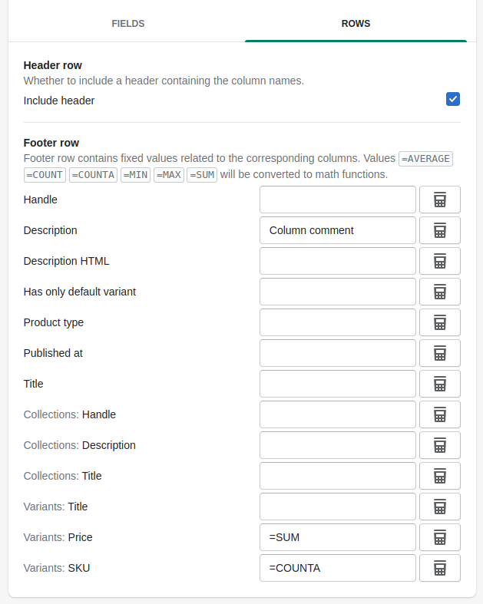
Task: Click the Description HTML label
Action: tap(66, 261)
